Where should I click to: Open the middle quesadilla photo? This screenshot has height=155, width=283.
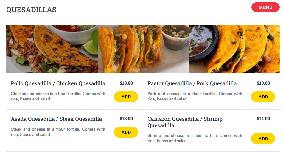coord(143,49)
